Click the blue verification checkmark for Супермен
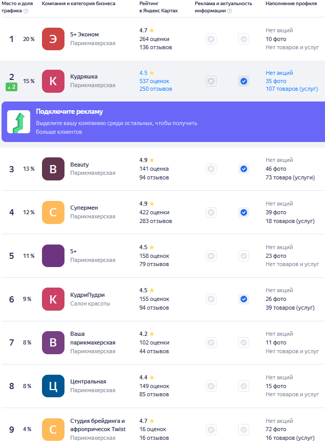Image resolution: width=325 pixels, height=447 pixels. click(x=244, y=212)
